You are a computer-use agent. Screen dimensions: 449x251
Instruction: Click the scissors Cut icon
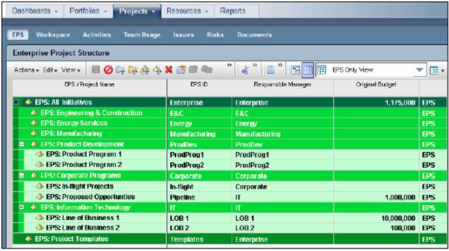245,70
